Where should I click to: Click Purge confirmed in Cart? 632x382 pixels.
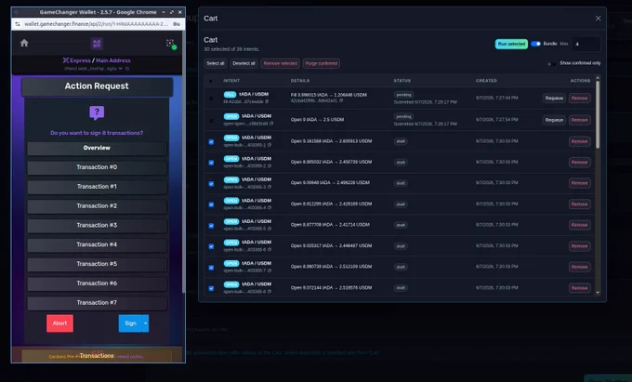pos(322,63)
